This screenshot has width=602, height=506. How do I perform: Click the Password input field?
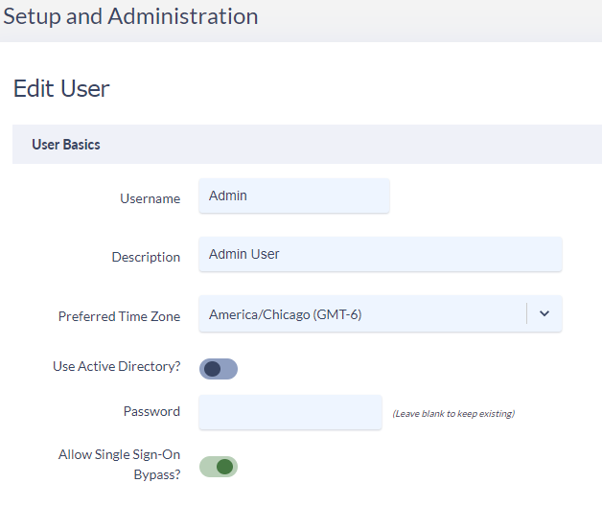click(x=290, y=412)
